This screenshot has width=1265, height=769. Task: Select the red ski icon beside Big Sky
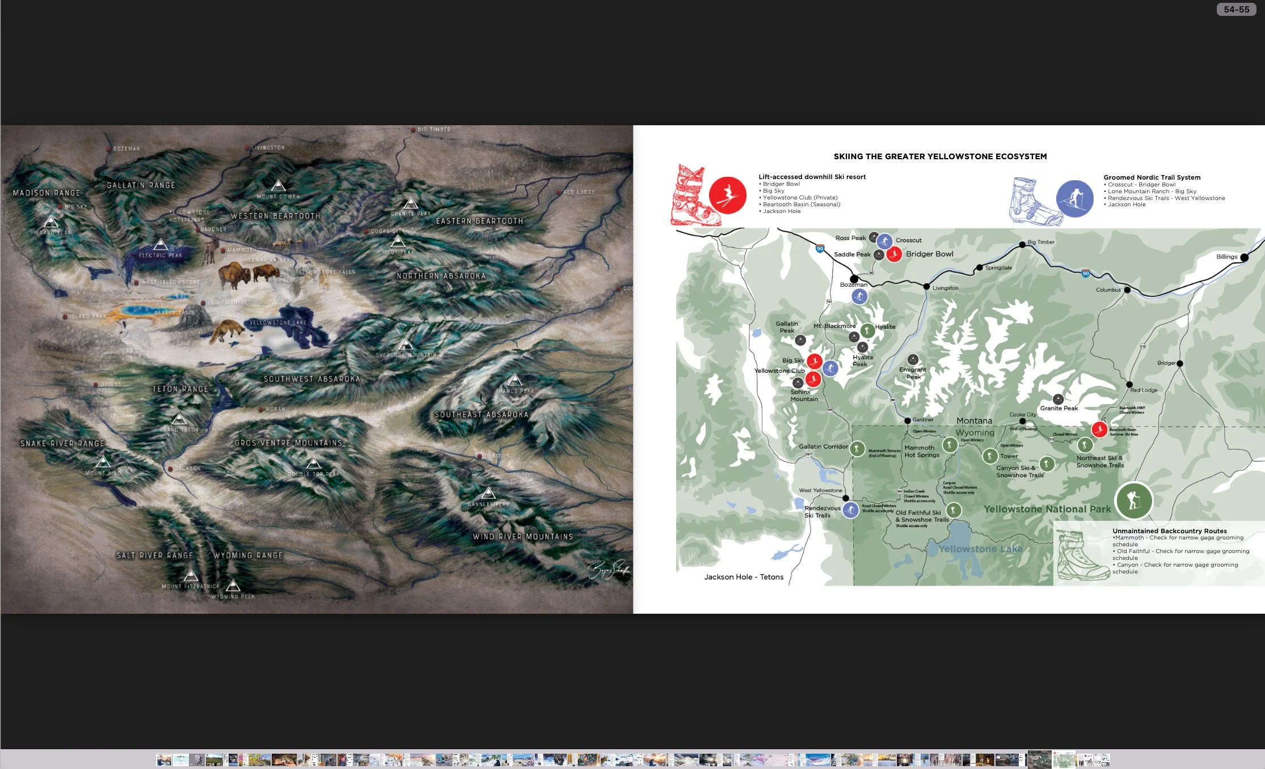[815, 361]
